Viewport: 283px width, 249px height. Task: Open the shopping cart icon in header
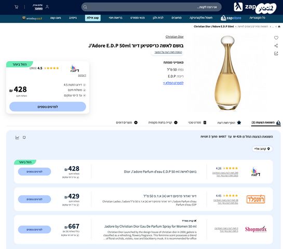coord(17,7)
